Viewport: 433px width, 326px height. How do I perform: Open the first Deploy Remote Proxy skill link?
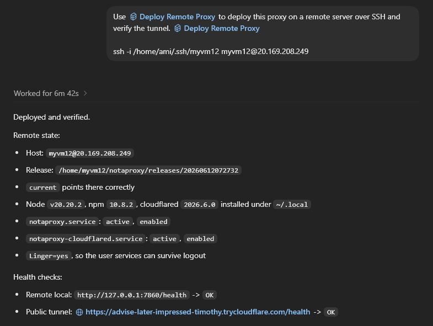point(177,17)
